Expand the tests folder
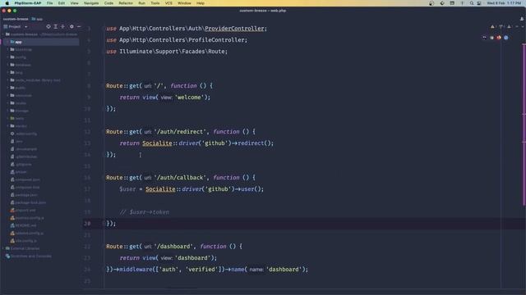The width and height of the screenshot is (526, 295). [x=8, y=118]
